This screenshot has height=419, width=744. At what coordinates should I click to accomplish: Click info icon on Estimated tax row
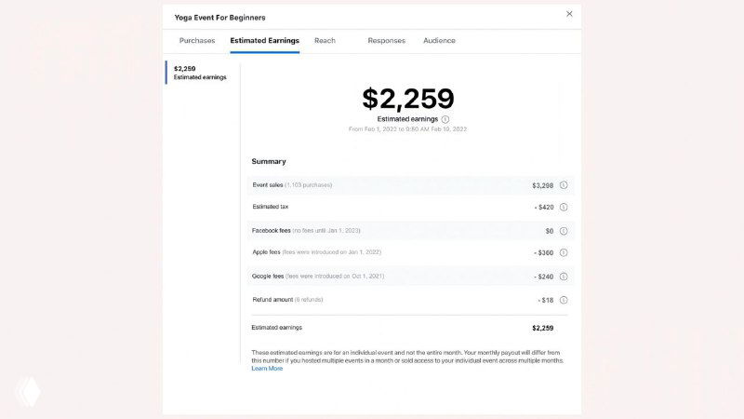tap(564, 207)
